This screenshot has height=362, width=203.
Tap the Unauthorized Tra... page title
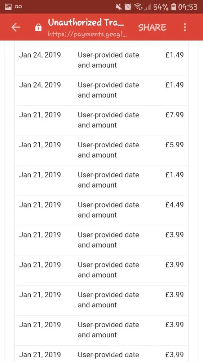86,22
